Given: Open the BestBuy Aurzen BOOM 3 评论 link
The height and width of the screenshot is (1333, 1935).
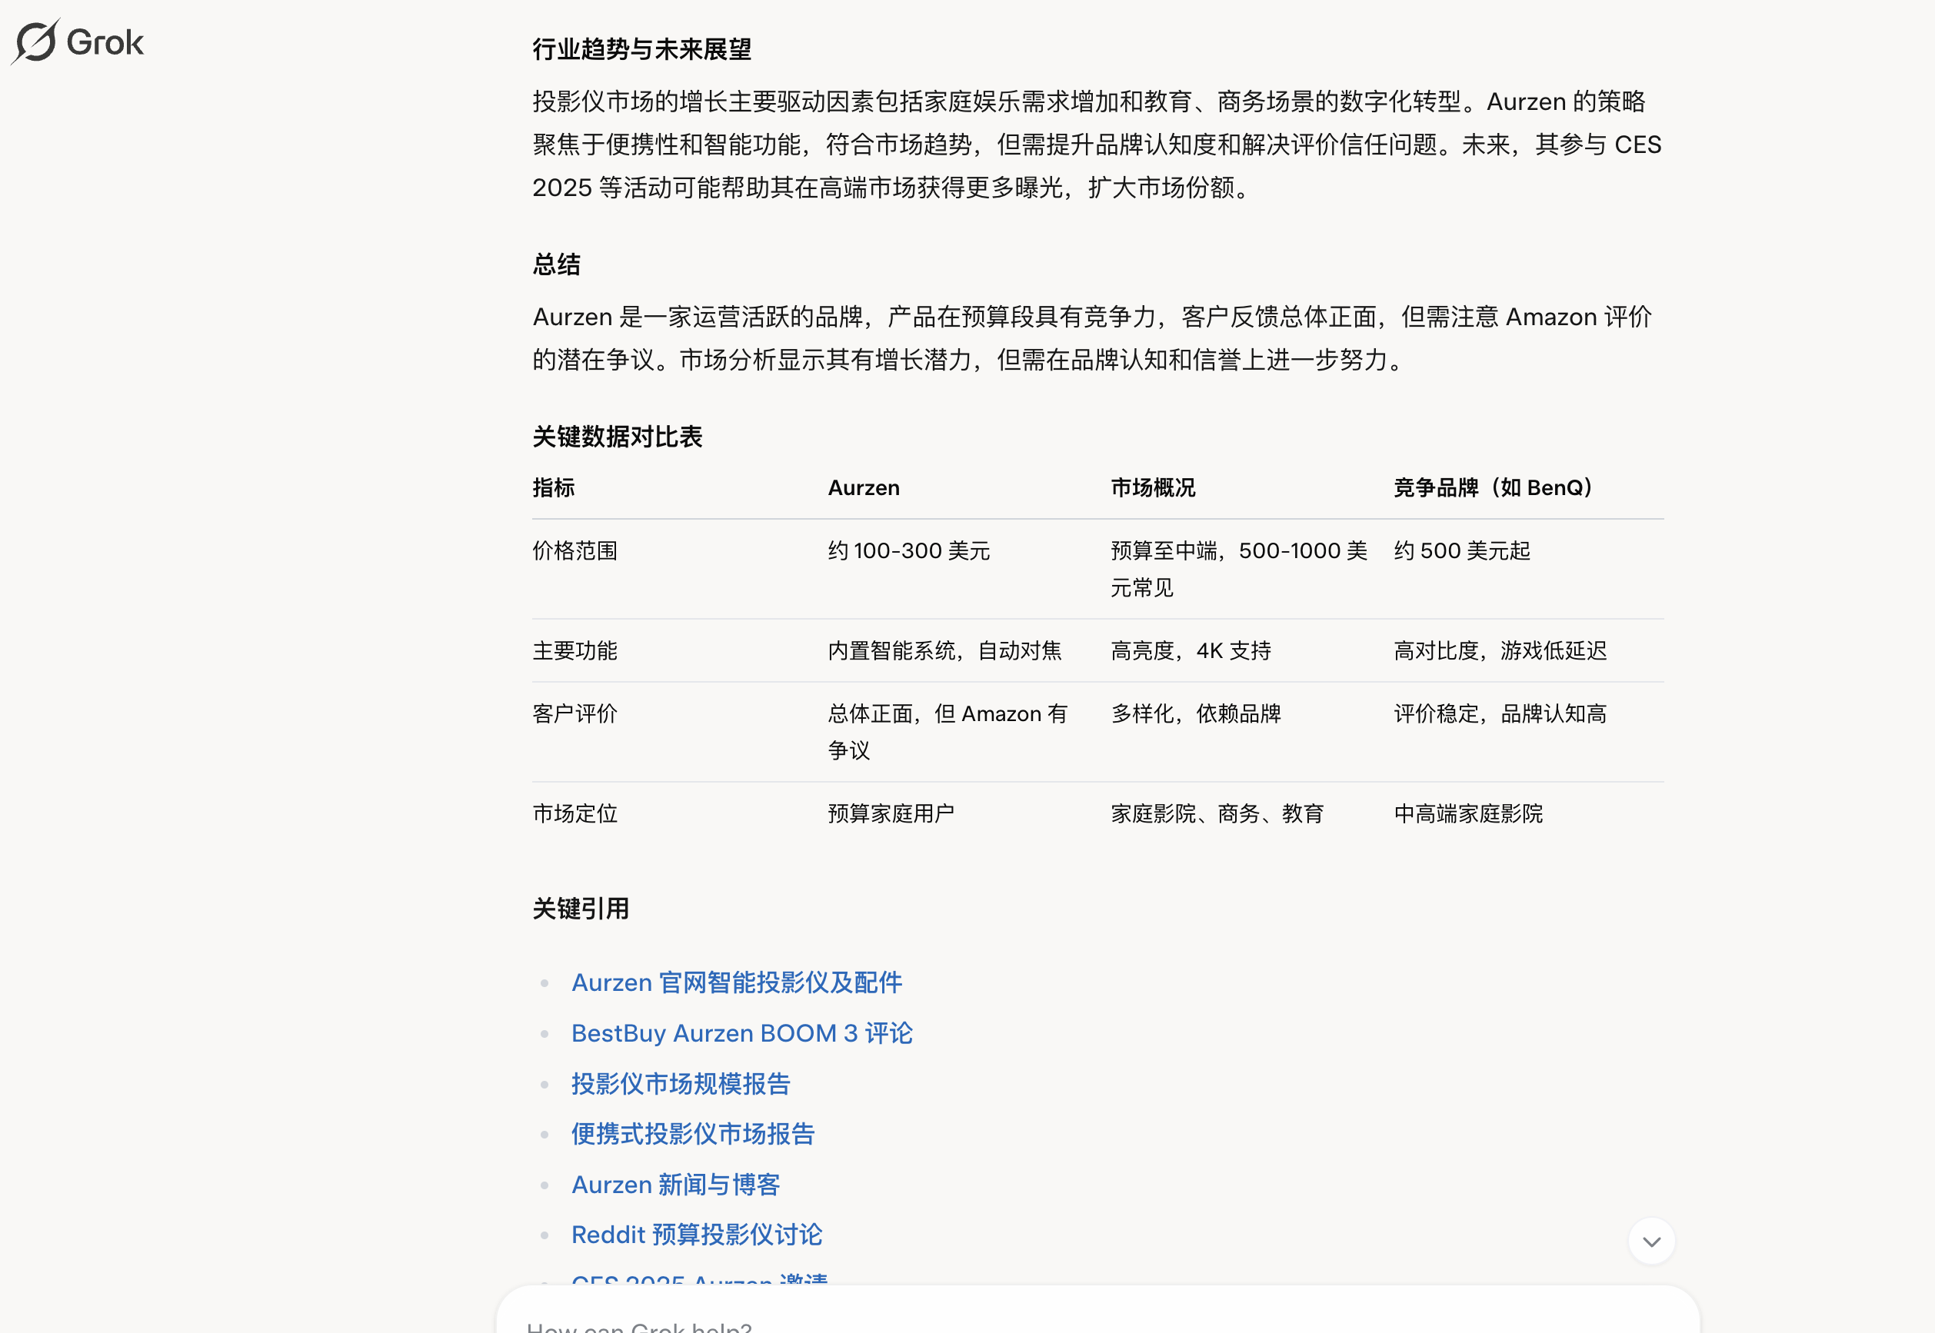Looking at the screenshot, I should coord(742,1033).
